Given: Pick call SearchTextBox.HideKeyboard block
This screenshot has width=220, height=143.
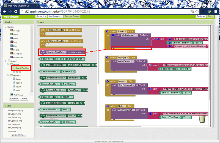Looking at the screenshot, I should [x=62, y=52].
